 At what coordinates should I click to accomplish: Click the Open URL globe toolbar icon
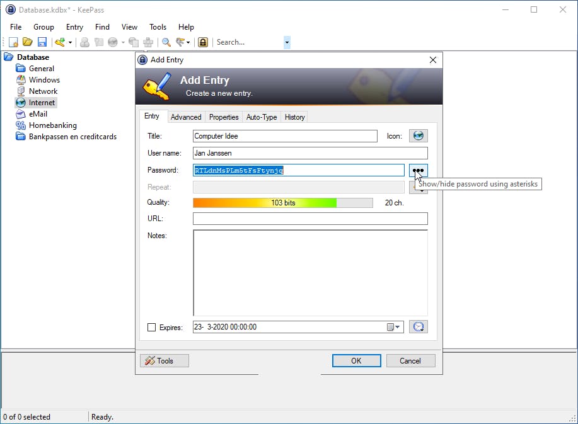[x=113, y=42]
